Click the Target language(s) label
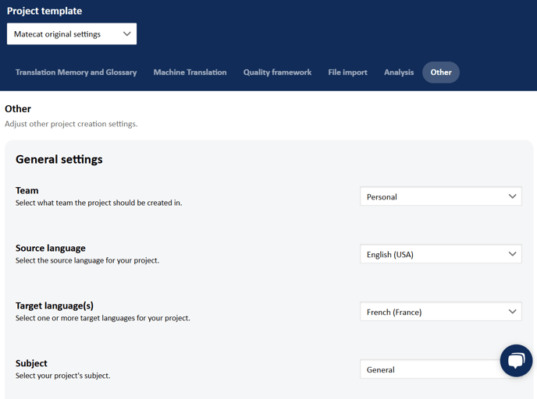Screen dimensions: 537x399 pos(55,305)
